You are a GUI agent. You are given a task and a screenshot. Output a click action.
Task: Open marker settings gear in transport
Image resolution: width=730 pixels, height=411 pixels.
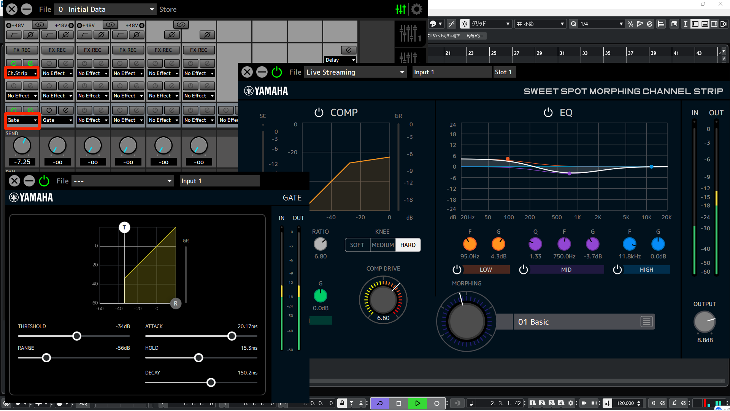571,403
